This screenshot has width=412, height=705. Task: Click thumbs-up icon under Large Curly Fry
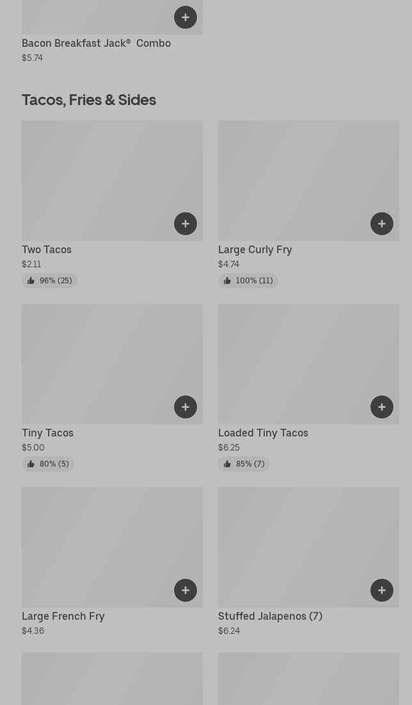227,281
